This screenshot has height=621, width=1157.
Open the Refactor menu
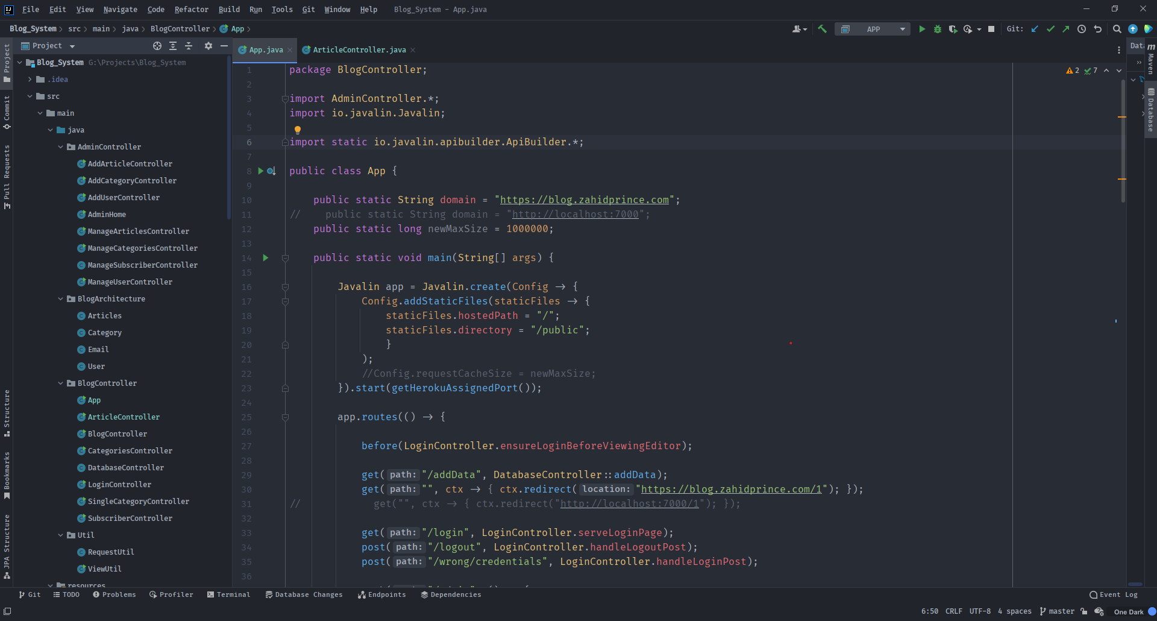click(191, 9)
